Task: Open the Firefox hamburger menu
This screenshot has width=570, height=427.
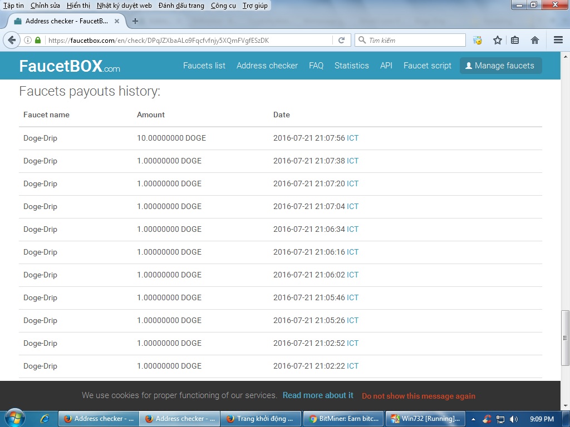Action: click(558, 40)
